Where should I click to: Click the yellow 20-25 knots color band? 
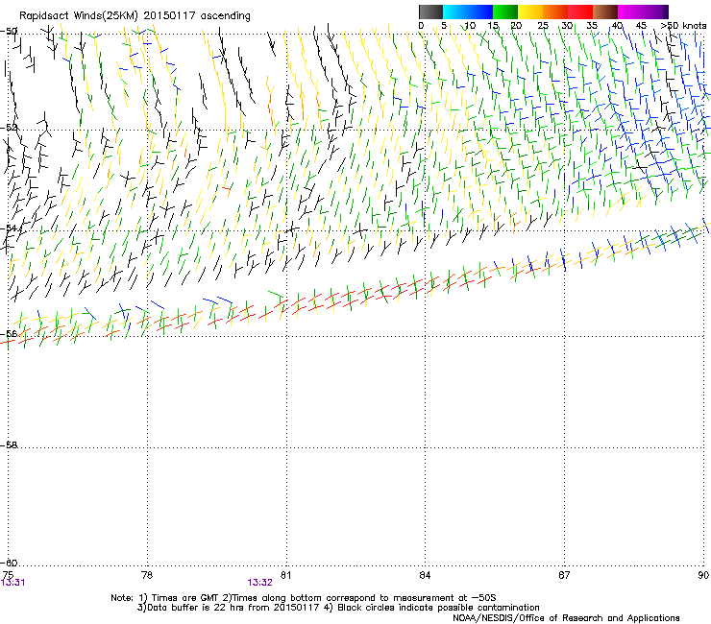(x=530, y=12)
